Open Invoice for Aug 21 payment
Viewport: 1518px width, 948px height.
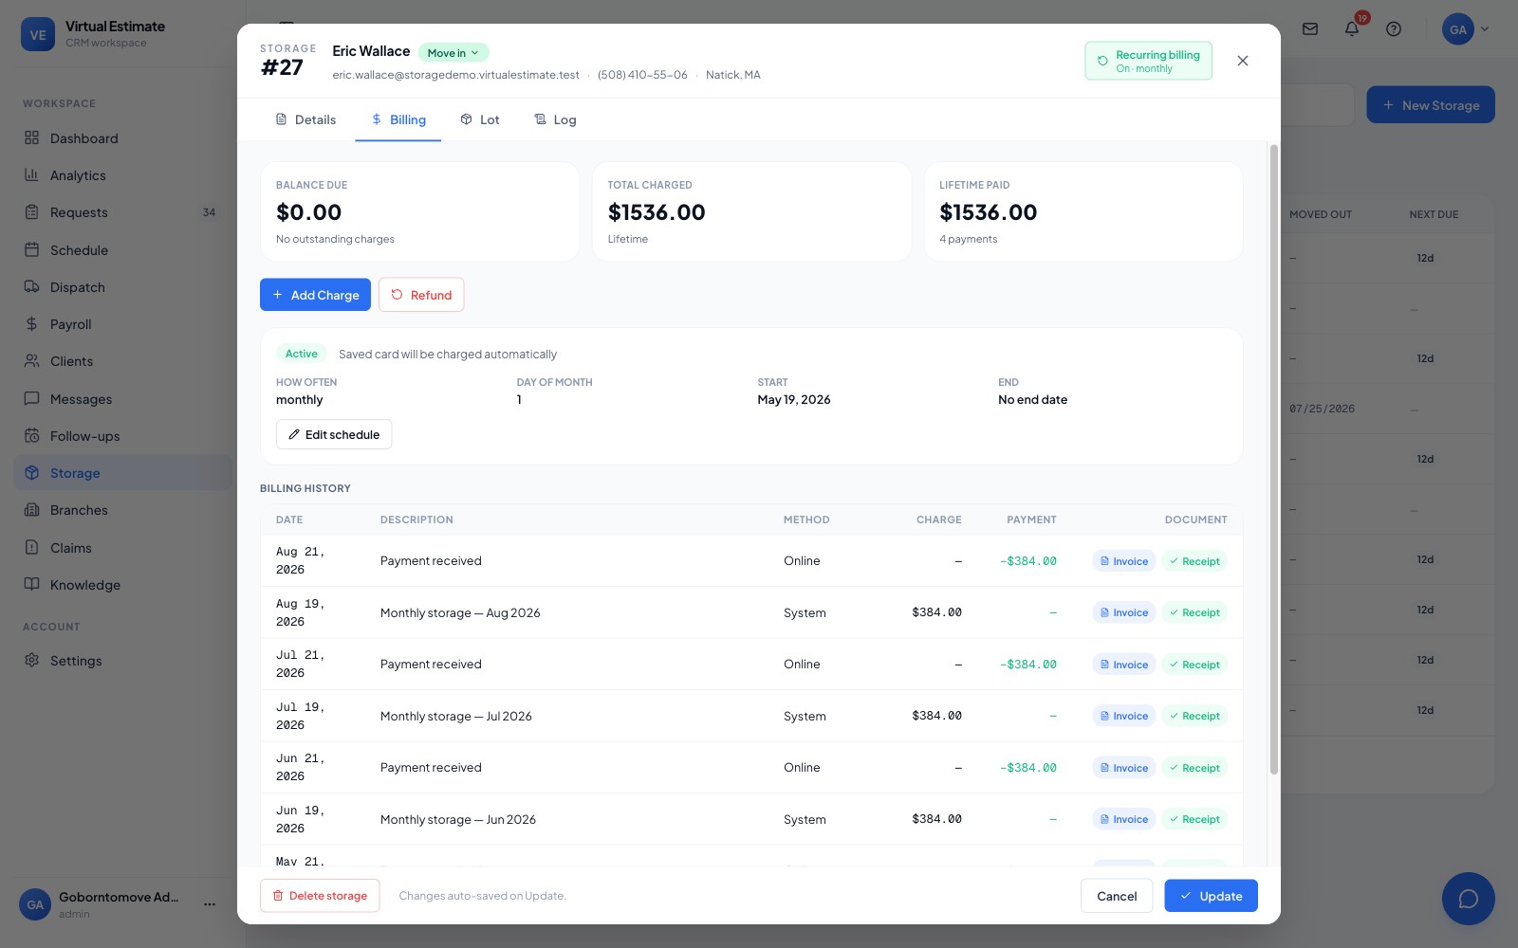[1124, 561]
